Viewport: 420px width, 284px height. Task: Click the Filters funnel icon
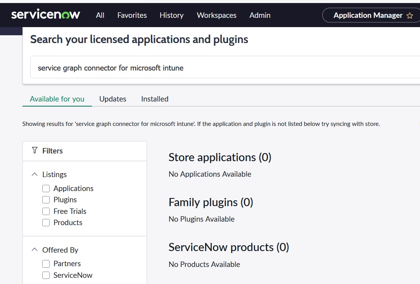coord(35,150)
